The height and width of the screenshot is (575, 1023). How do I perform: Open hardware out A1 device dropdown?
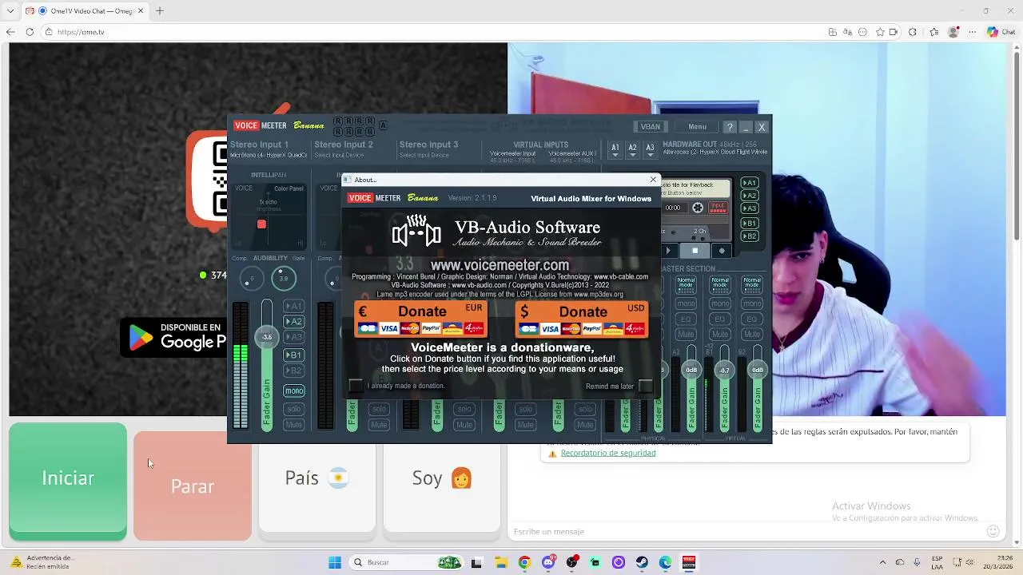coord(615,150)
